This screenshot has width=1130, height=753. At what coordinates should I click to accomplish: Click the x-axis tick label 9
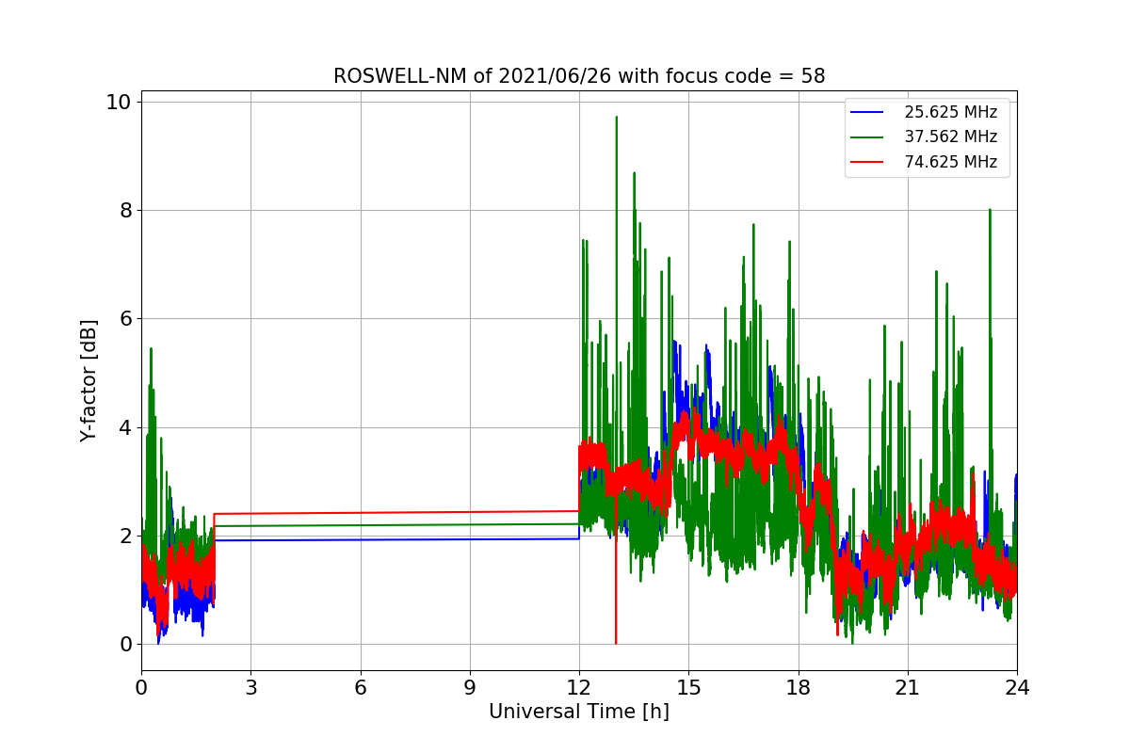pyautogui.click(x=470, y=687)
